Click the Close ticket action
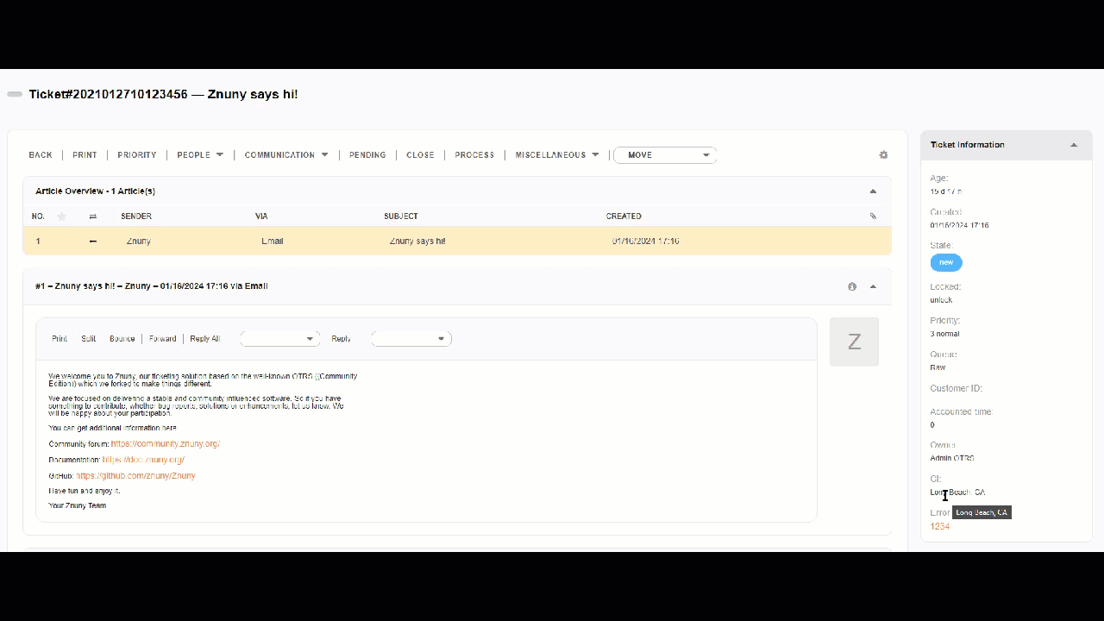This screenshot has width=1104, height=621. coord(420,154)
